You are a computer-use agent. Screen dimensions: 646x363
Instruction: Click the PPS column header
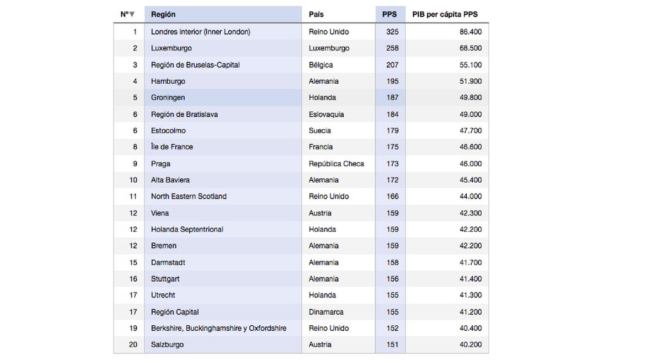tap(390, 14)
